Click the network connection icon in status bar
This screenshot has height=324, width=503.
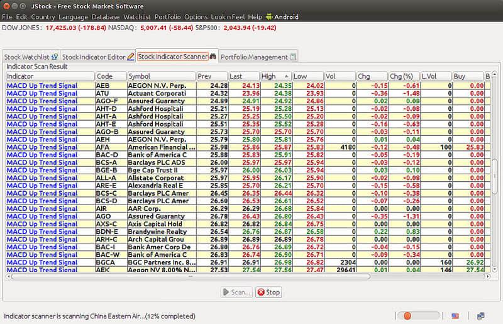[x=481, y=316]
